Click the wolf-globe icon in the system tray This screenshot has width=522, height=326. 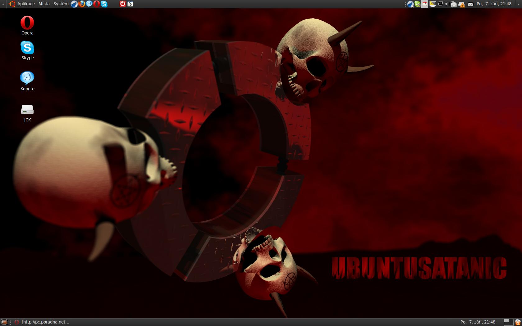(x=410, y=4)
